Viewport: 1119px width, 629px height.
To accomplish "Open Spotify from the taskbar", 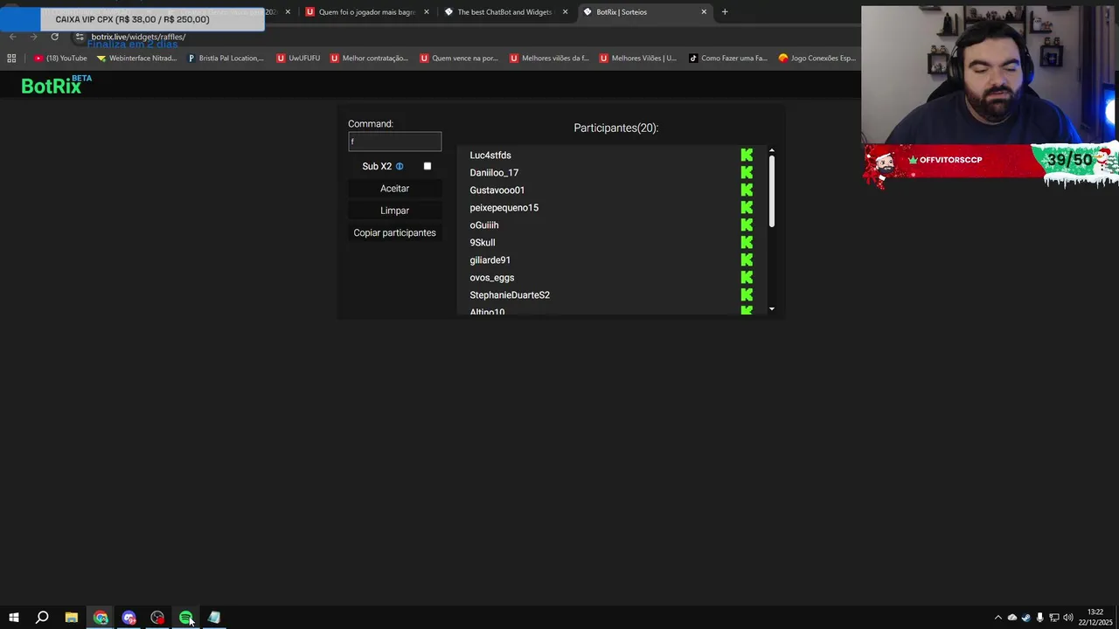I will click(186, 618).
